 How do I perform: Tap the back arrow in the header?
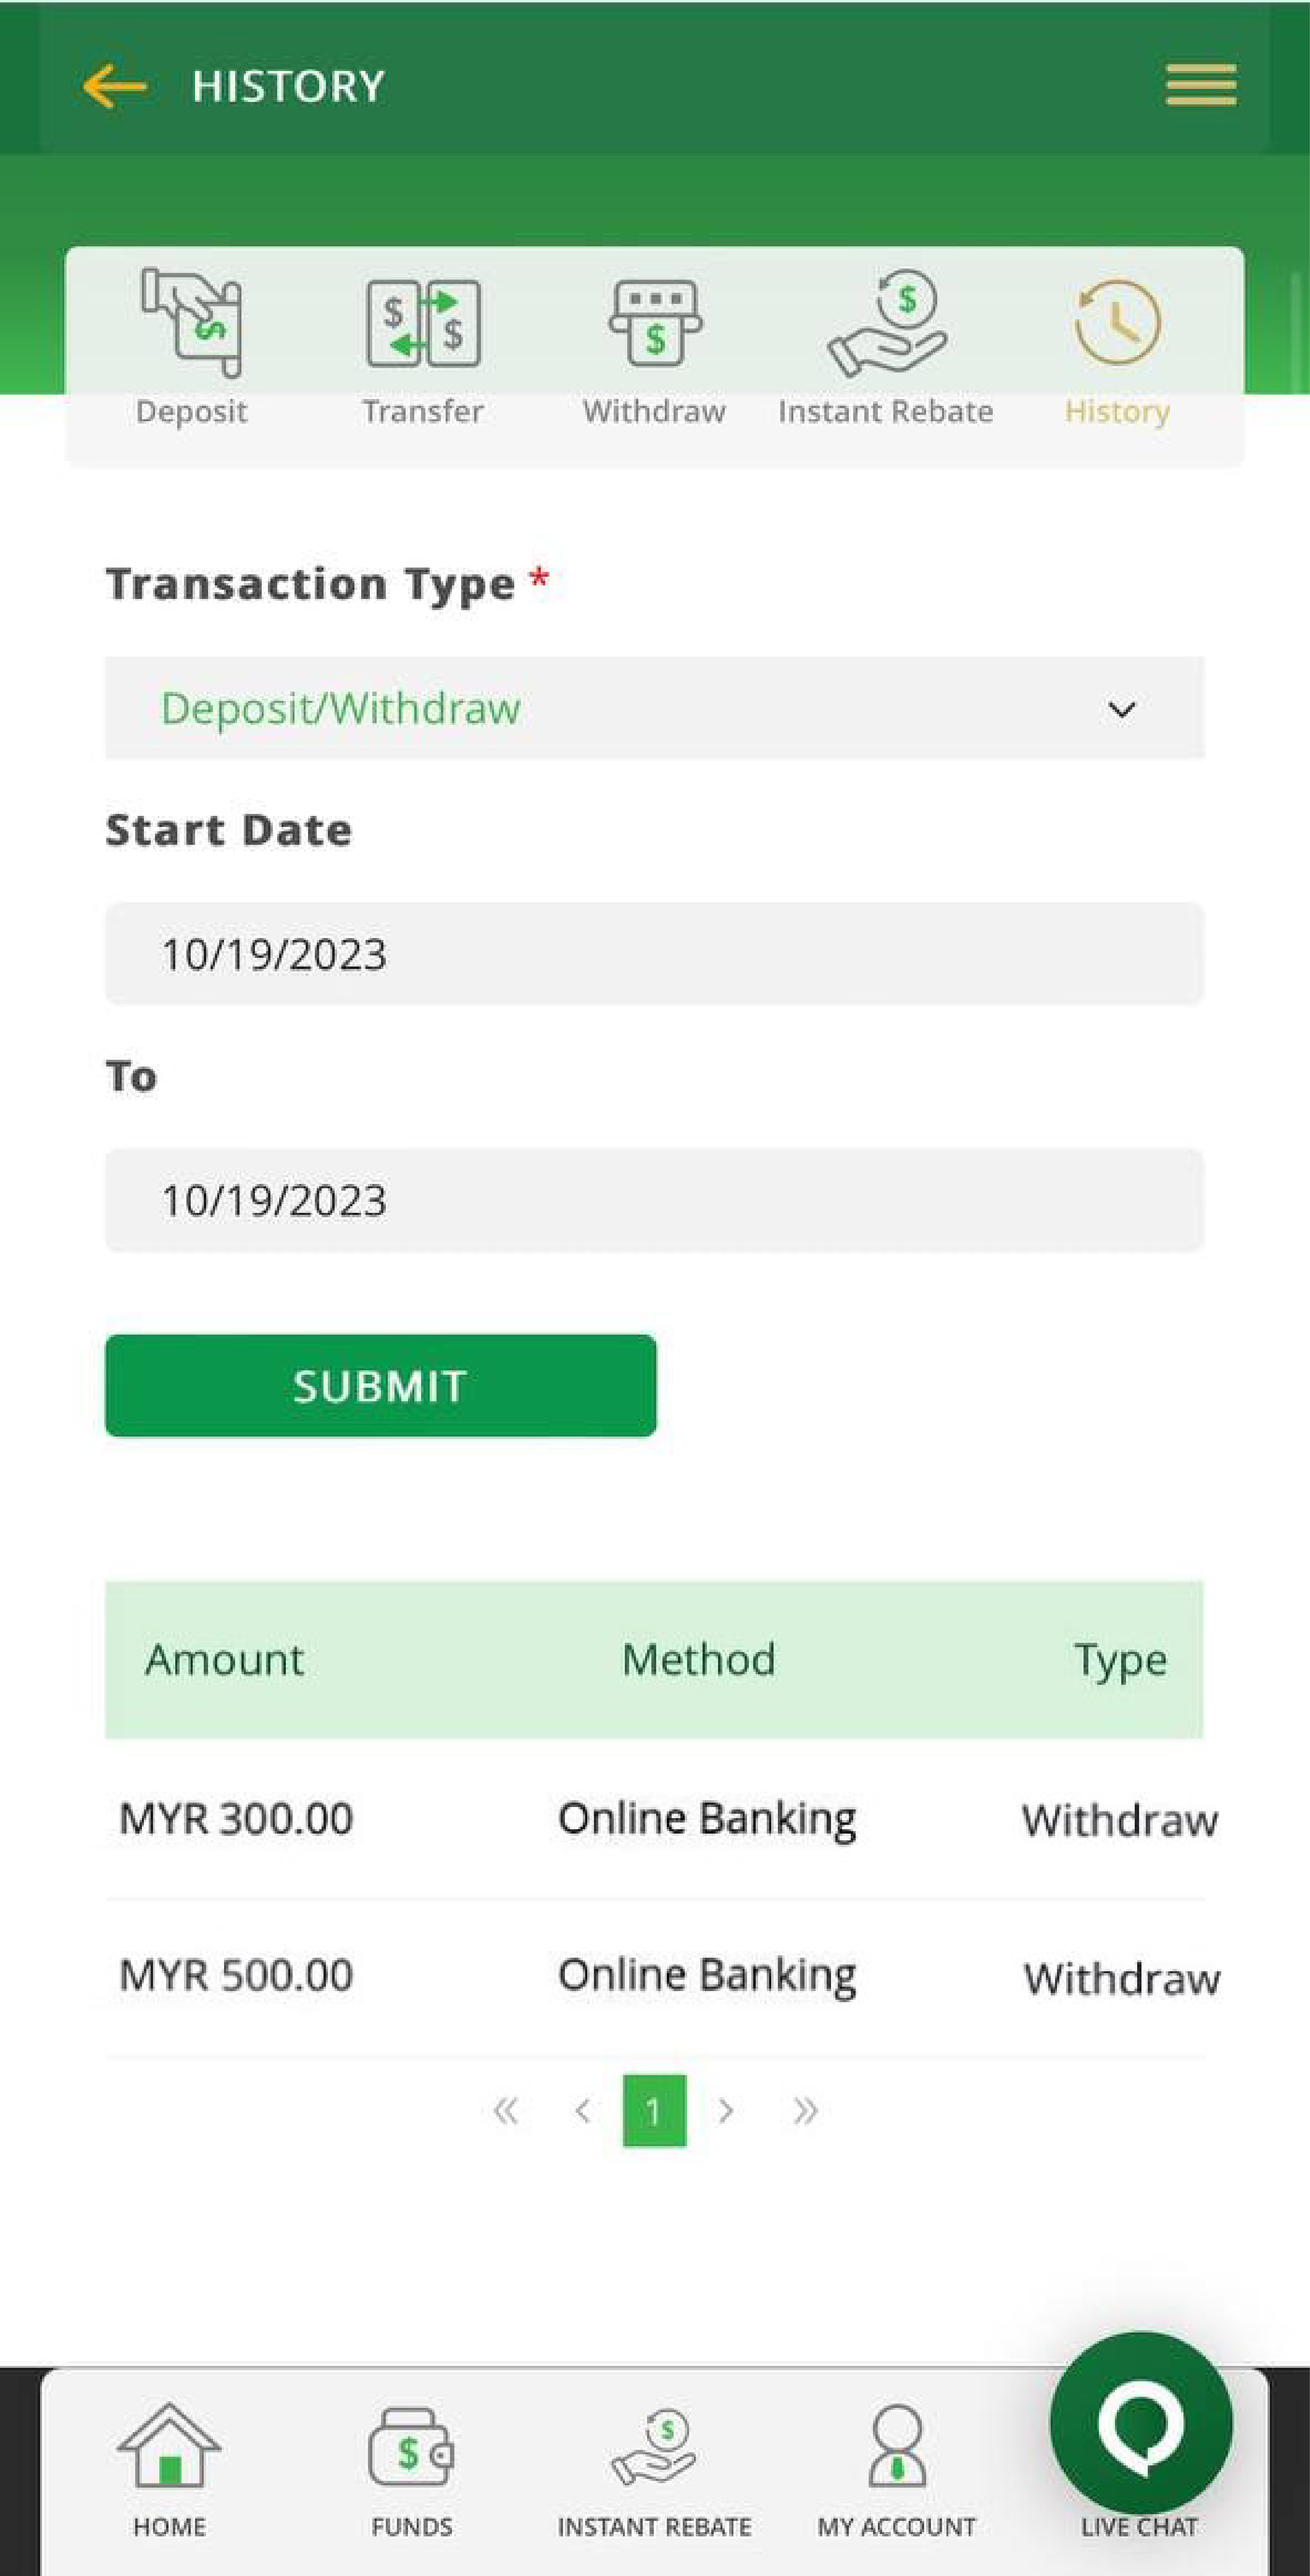point(115,86)
